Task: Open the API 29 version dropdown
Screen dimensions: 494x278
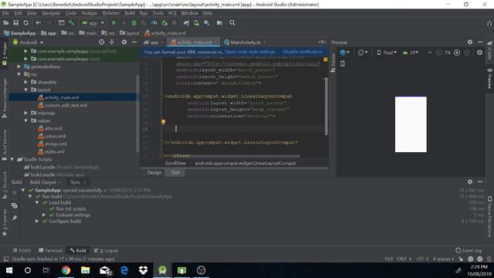Action: 411,53
